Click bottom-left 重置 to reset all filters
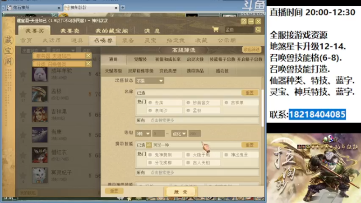The width and height of the screenshot is (361, 203). (114, 191)
